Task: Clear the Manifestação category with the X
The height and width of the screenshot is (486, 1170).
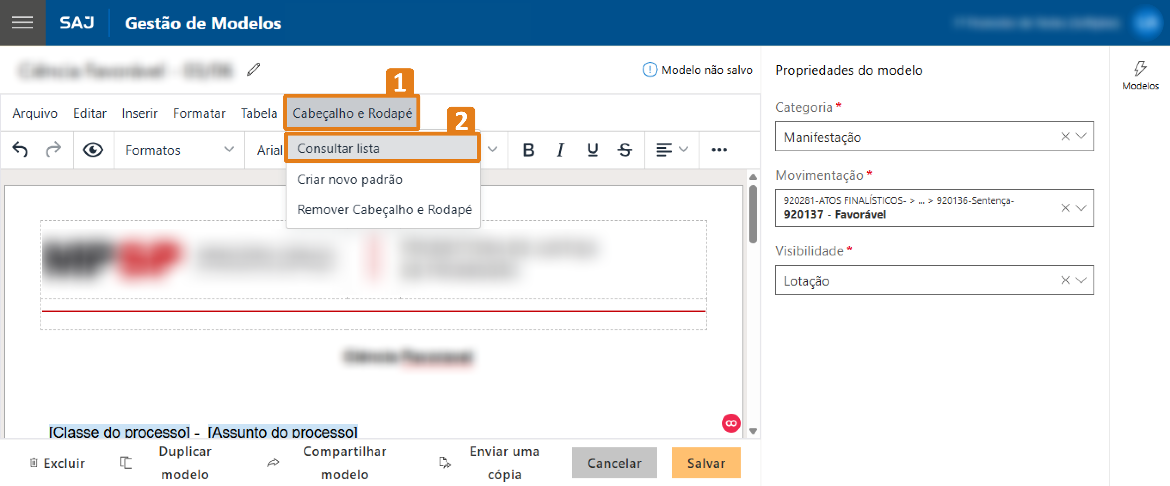Action: coord(1066,137)
